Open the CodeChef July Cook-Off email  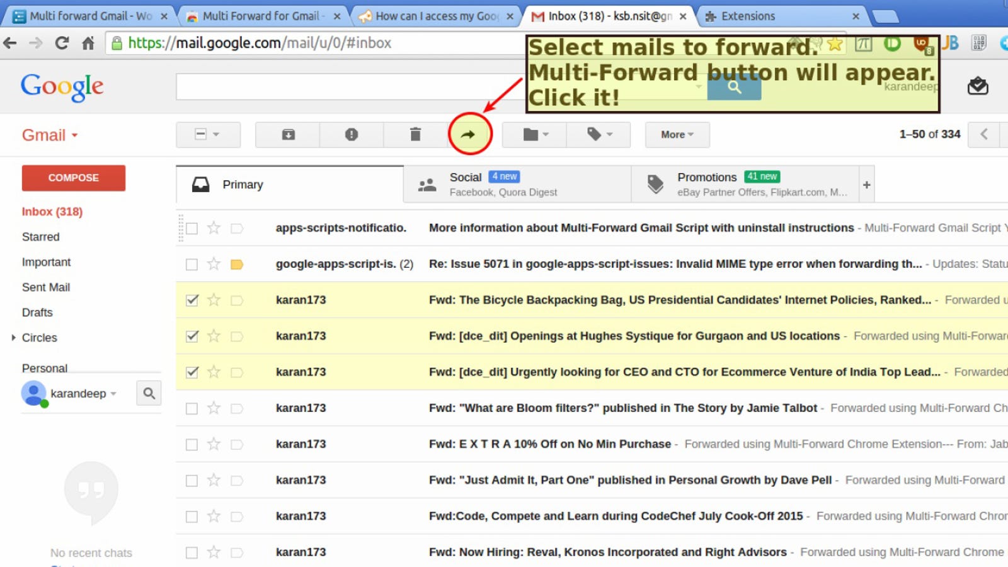(x=616, y=516)
